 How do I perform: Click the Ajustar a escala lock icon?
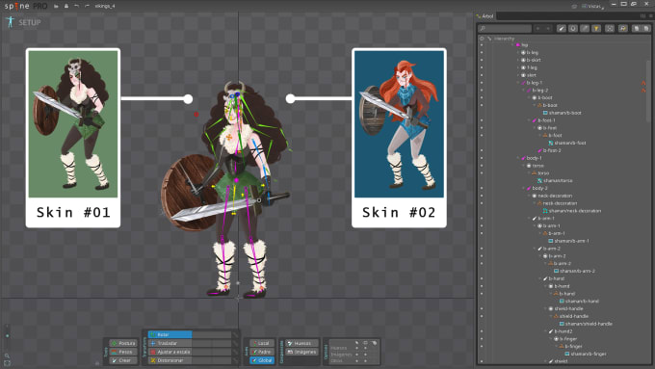pos(236,352)
